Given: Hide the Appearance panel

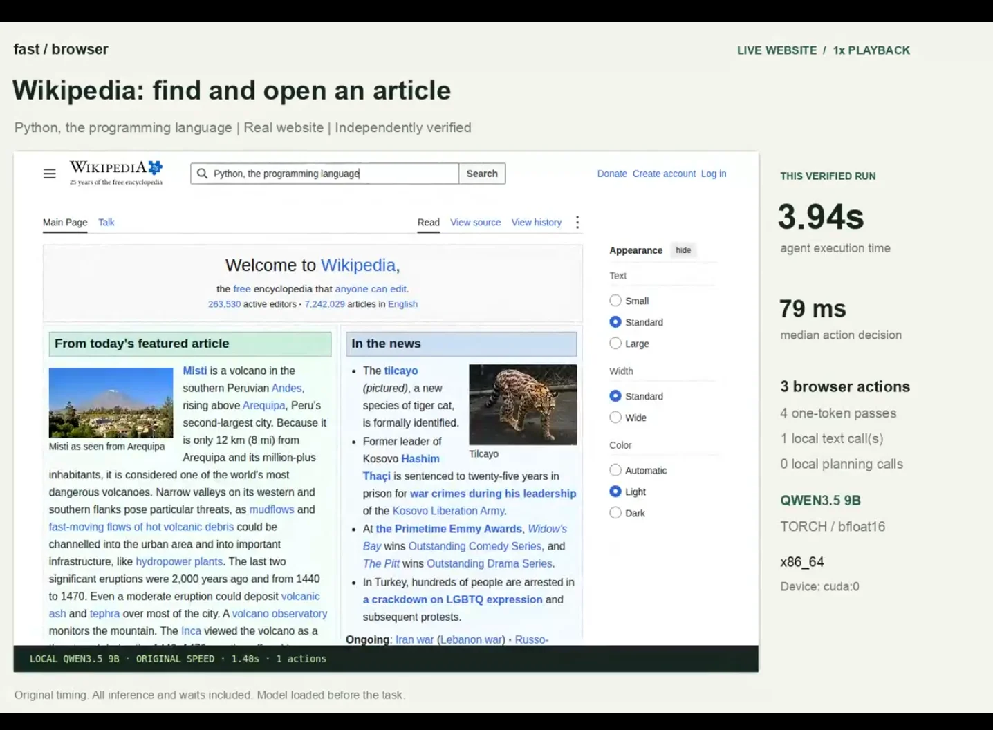Looking at the screenshot, I should point(683,250).
